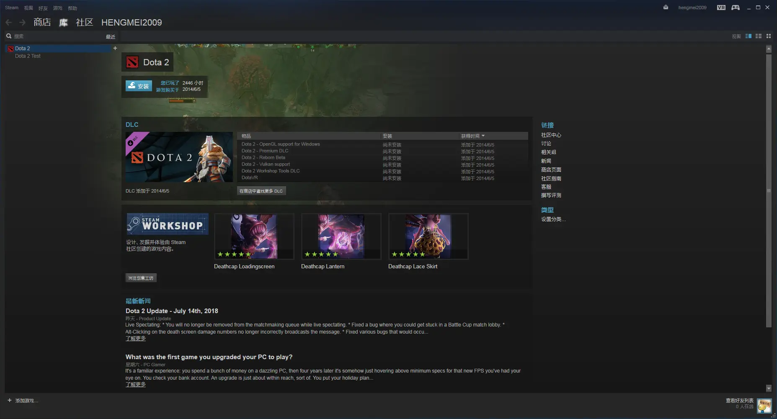This screenshot has height=419, width=777.
Task: Open the 撰写评测 link
Action: (551, 195)
